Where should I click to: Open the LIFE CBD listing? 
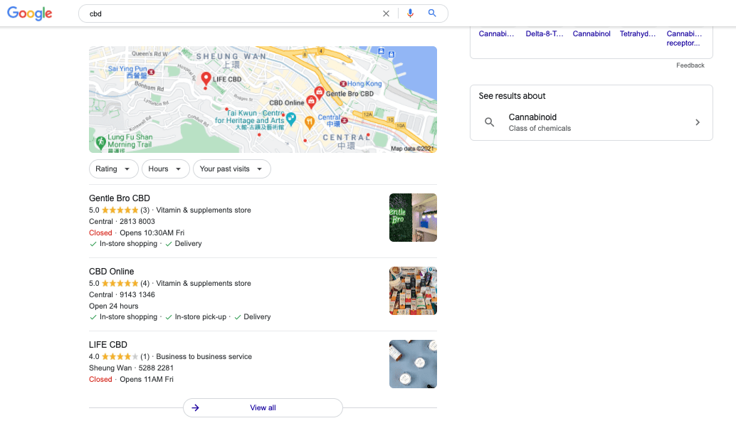[108, 345]
